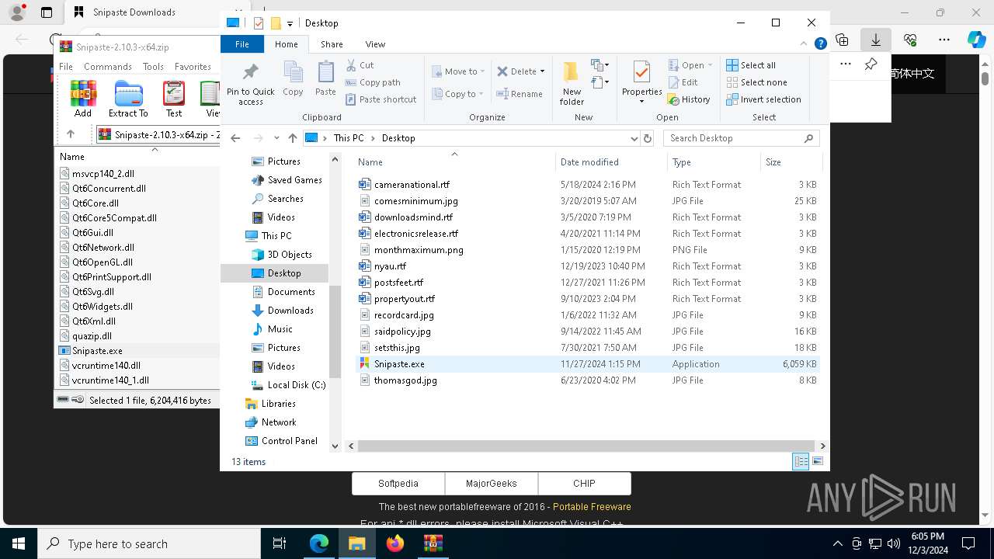The image size is (994, 559).
Task: Click the Copy ribbon icon
Action: click(x=293, y=78)
